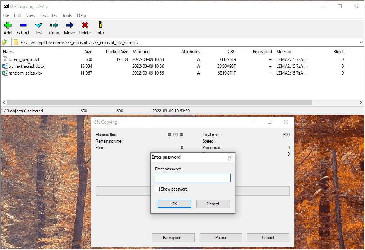
Task: Click the green Add icon
Action: (8, 25)
